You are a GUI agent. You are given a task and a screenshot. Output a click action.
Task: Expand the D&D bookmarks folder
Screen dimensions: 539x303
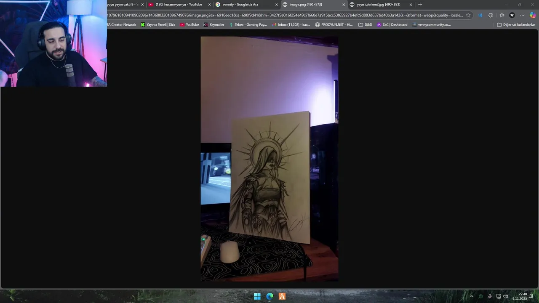point(365,25)
